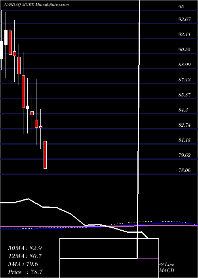Click the Price : 78.7 reading
This screenshot has height=278, width=198.
tap(25, 272)
